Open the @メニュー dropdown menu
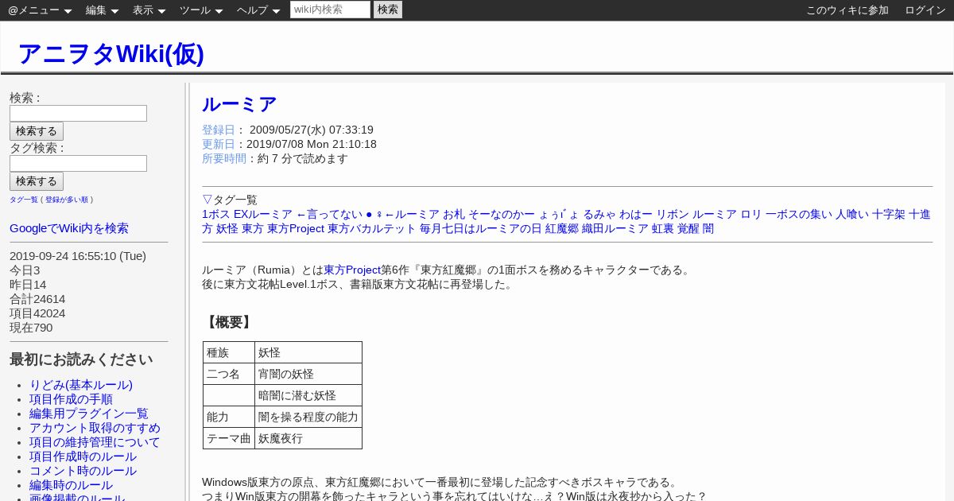 40,10
